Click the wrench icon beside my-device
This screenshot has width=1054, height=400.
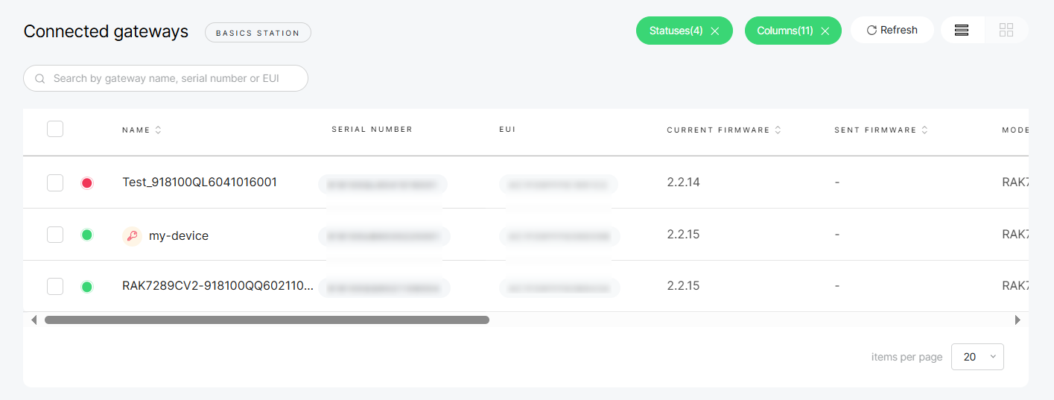tap(132, 236)
